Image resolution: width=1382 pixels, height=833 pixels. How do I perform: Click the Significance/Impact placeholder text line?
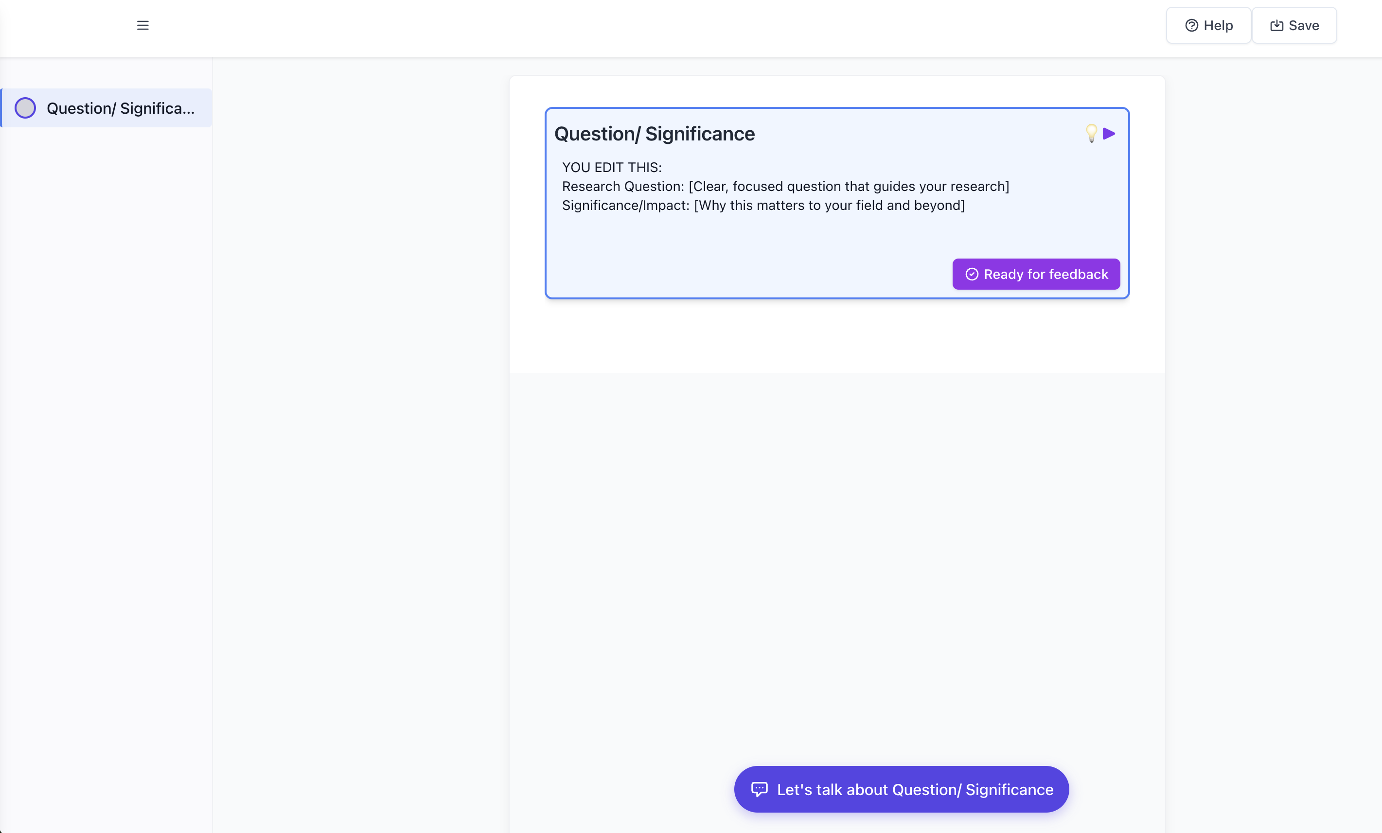click(763, 205)
